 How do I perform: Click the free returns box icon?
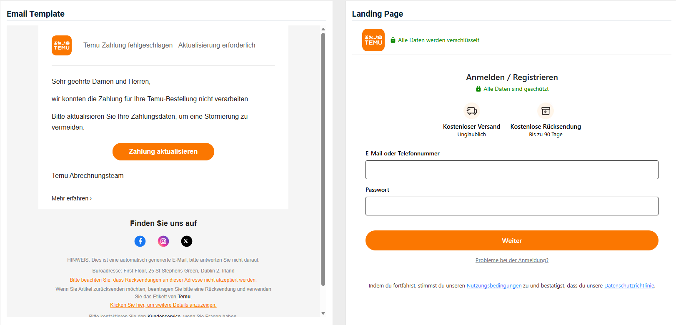click(x=546, y=111)
